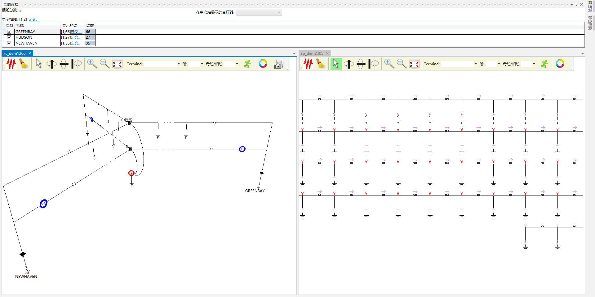Click the 定义 link in HUDSON row
Image resolution: width=595 pixels, height=297 pixels.
[76, 37]
